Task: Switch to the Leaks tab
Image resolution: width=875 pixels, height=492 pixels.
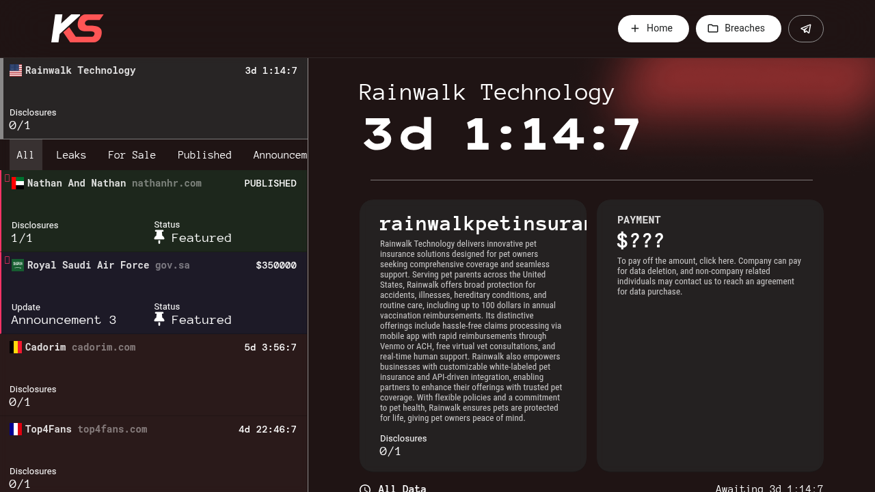Action: [x=71, y=155]
